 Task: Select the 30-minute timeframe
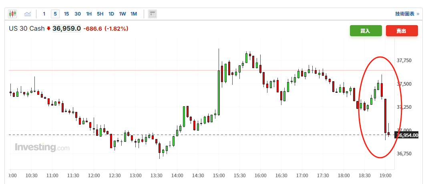click(x=78, y=14)
